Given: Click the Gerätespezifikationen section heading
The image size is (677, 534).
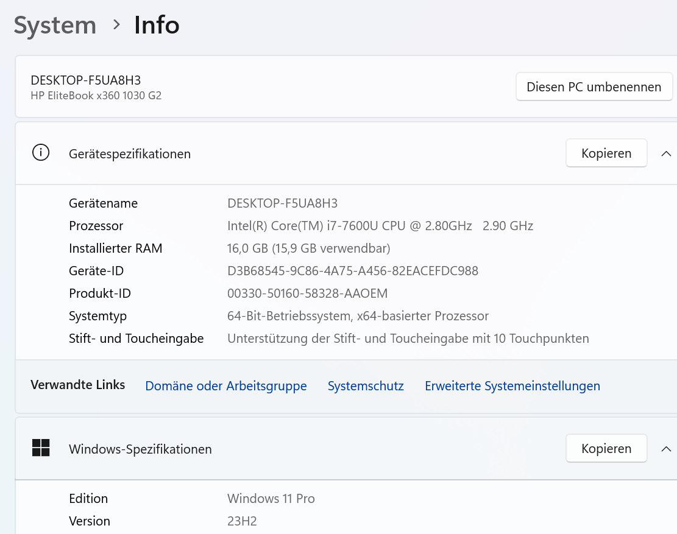Looking at the screenshot, I should (x=130, y=154).
